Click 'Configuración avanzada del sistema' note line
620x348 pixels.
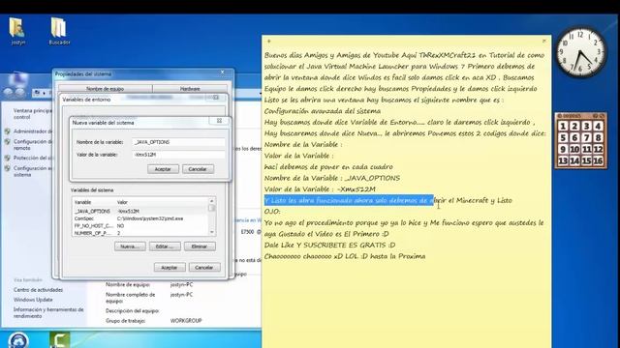(x=323, y=111)
